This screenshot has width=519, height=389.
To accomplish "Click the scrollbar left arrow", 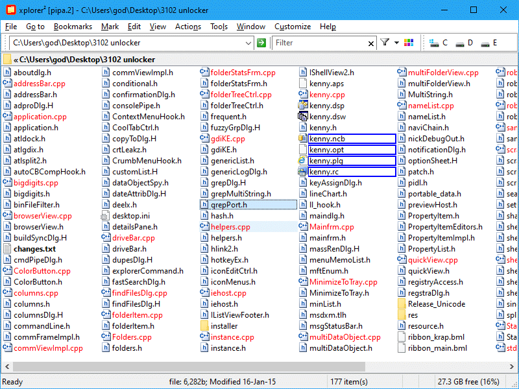I will pos(7,366).
